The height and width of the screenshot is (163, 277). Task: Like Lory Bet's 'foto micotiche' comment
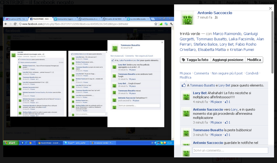pyautogui.click(x=216, y=102)
